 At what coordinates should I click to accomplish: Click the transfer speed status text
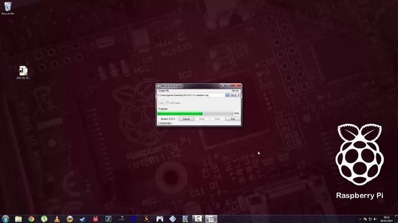tap(165, 123)
